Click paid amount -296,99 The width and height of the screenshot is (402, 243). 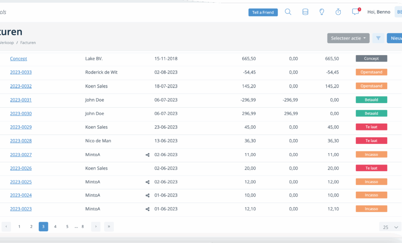pyautogui.click(x=290, y=100)
